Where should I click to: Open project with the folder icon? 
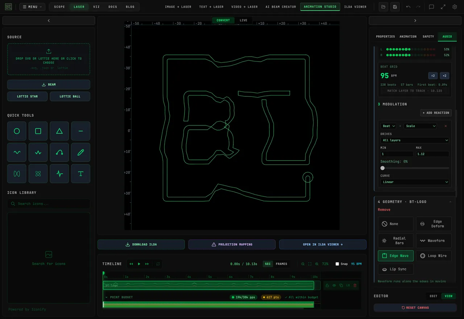tap(383, 7)
